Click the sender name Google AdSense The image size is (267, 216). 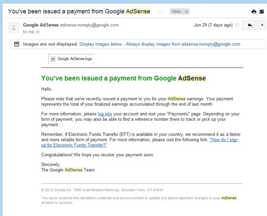pyautogui.click(x=41, y=25)
